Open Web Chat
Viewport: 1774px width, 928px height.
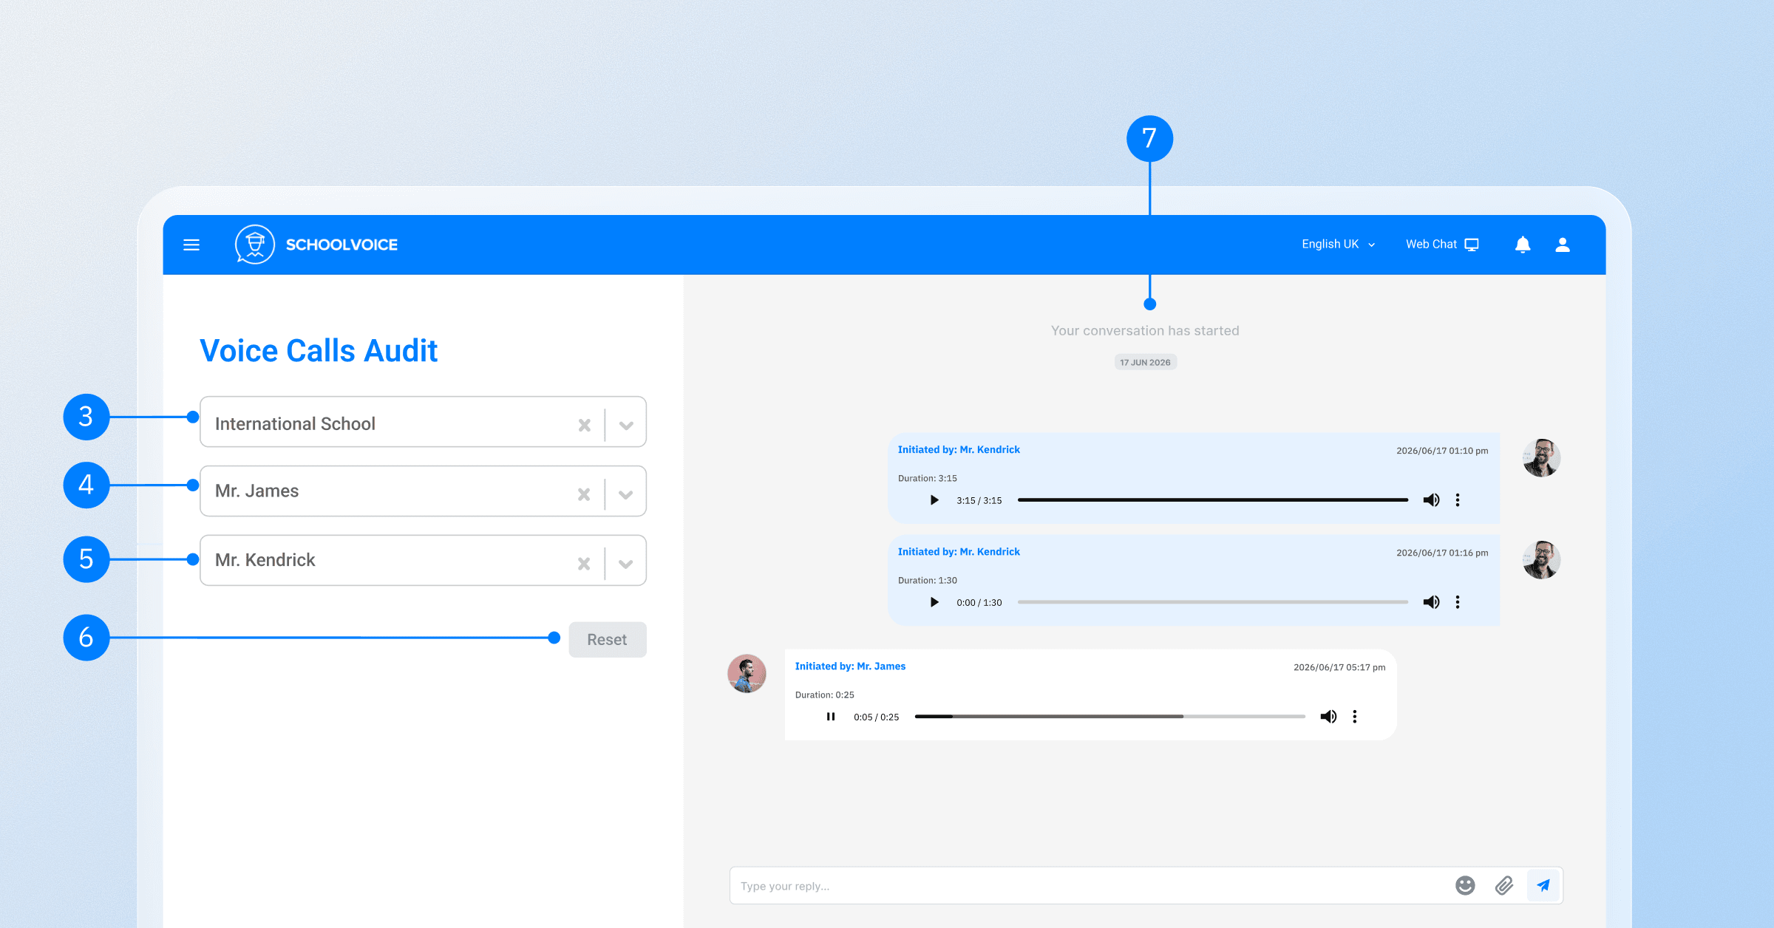click(1441, 245)
